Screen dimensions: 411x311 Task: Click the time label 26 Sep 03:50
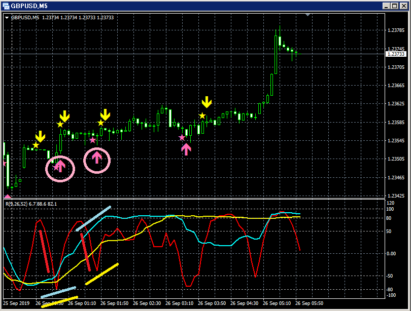[x=212, y=303]
